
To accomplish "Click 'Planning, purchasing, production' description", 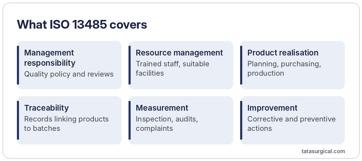I will 284,68.
